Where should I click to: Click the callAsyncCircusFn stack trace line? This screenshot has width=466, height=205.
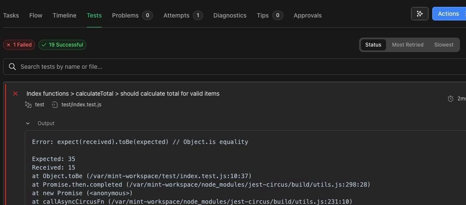point(192,202)
